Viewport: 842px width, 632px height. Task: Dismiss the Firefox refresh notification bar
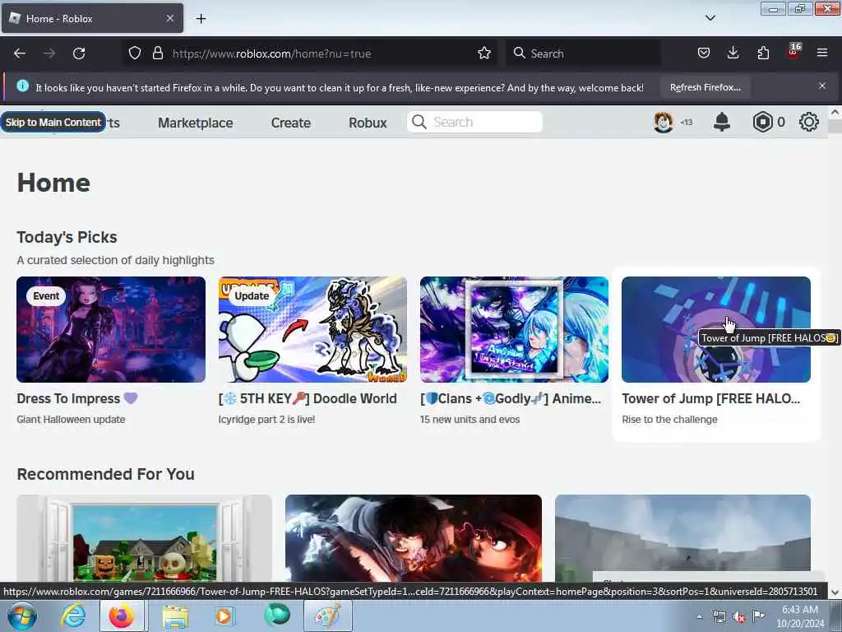[x=822, y=86]
